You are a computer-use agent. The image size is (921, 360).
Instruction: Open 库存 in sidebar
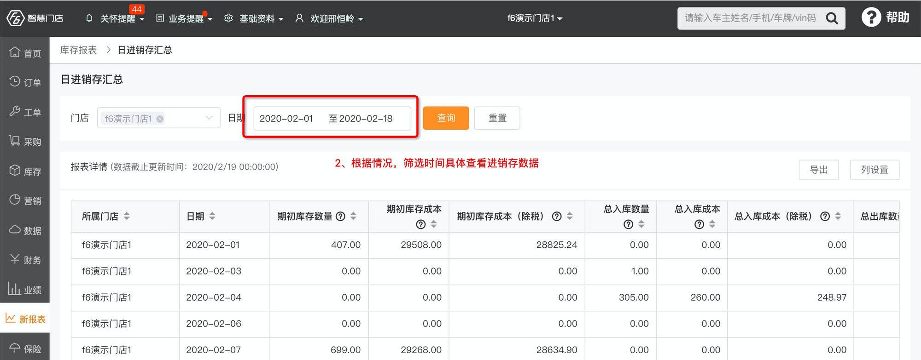[x=25, y=171]
